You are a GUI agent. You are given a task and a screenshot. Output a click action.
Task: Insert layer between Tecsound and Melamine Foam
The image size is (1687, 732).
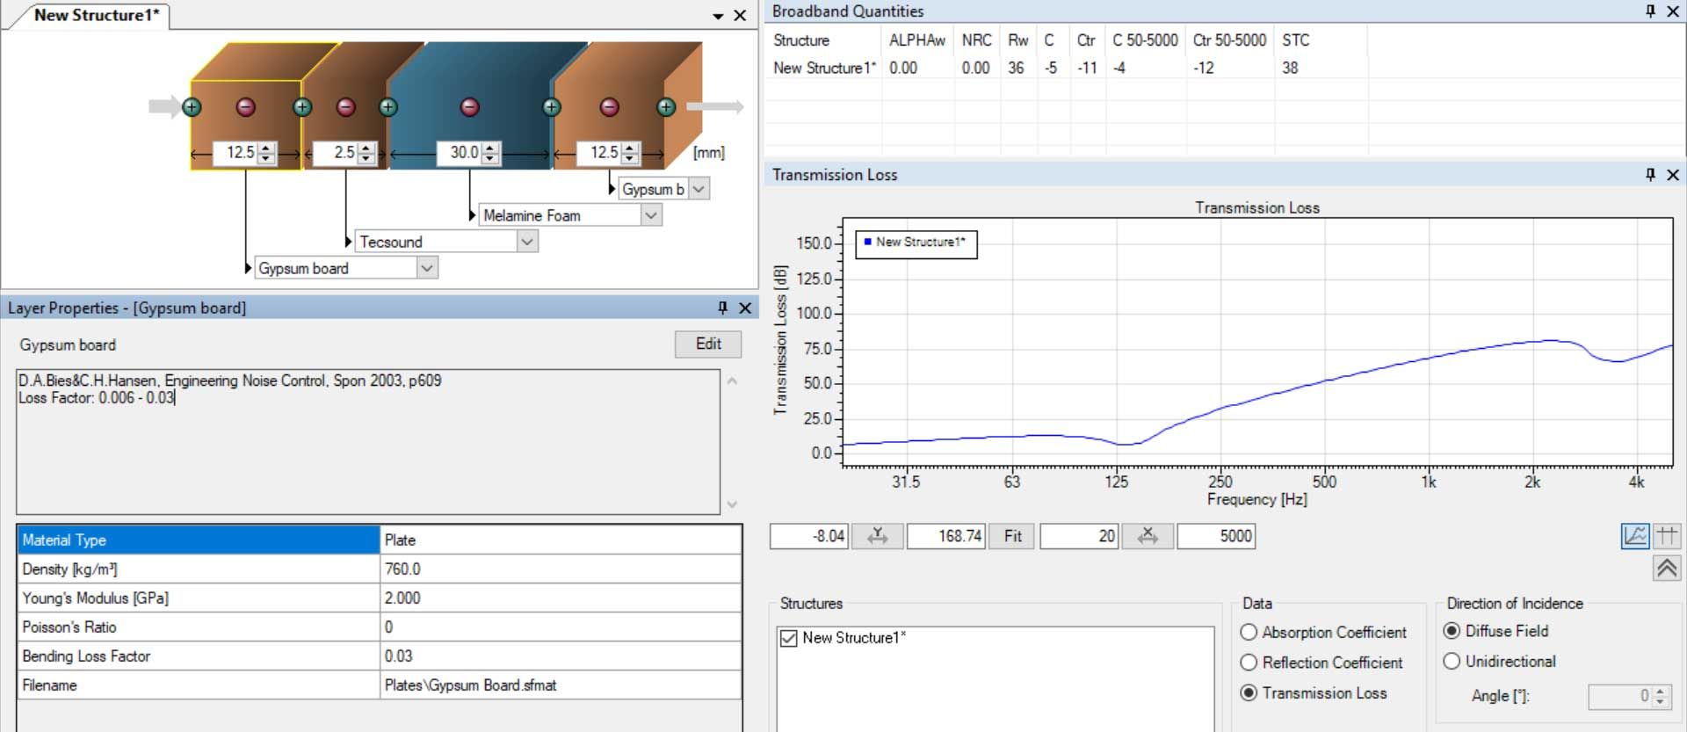[x=388, y=107]
